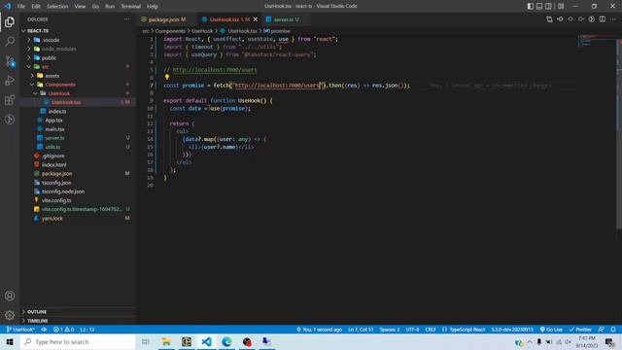Image resolution: width=622 pixels, height=350 pixels.
Task: Open the Source Control view
Action: [x=10, y=60]
